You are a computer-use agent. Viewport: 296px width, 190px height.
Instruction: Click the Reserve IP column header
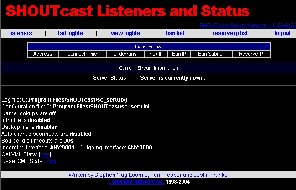(251, 54)
